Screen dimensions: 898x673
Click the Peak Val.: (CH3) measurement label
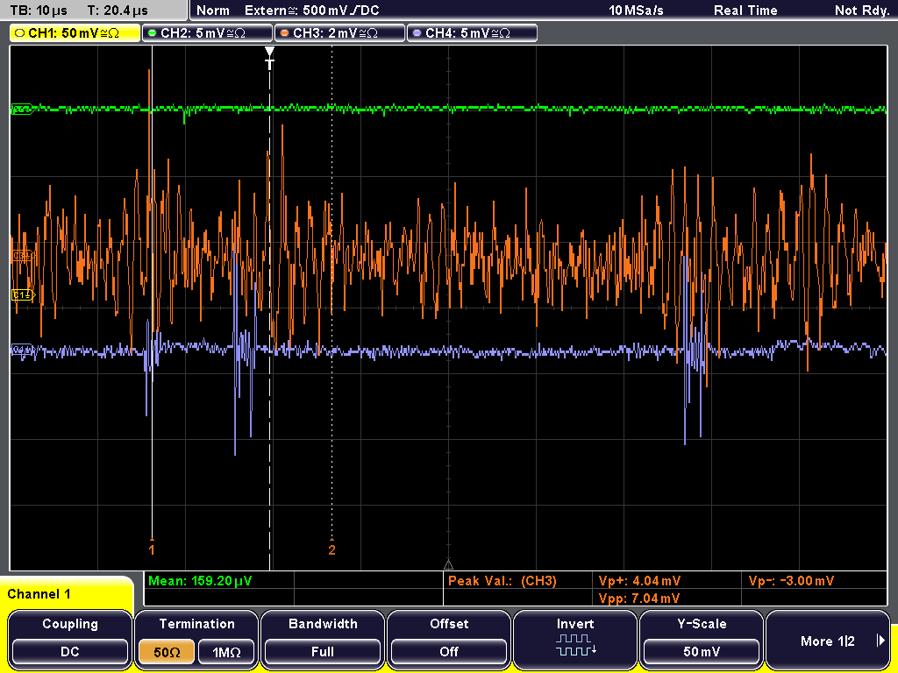pos(502,581)
